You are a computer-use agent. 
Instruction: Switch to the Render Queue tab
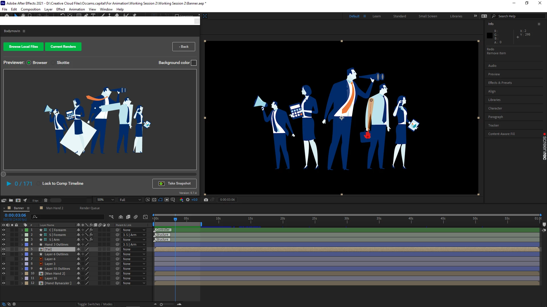89,208
